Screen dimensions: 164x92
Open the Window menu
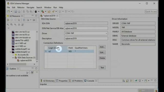pos(48,7)
